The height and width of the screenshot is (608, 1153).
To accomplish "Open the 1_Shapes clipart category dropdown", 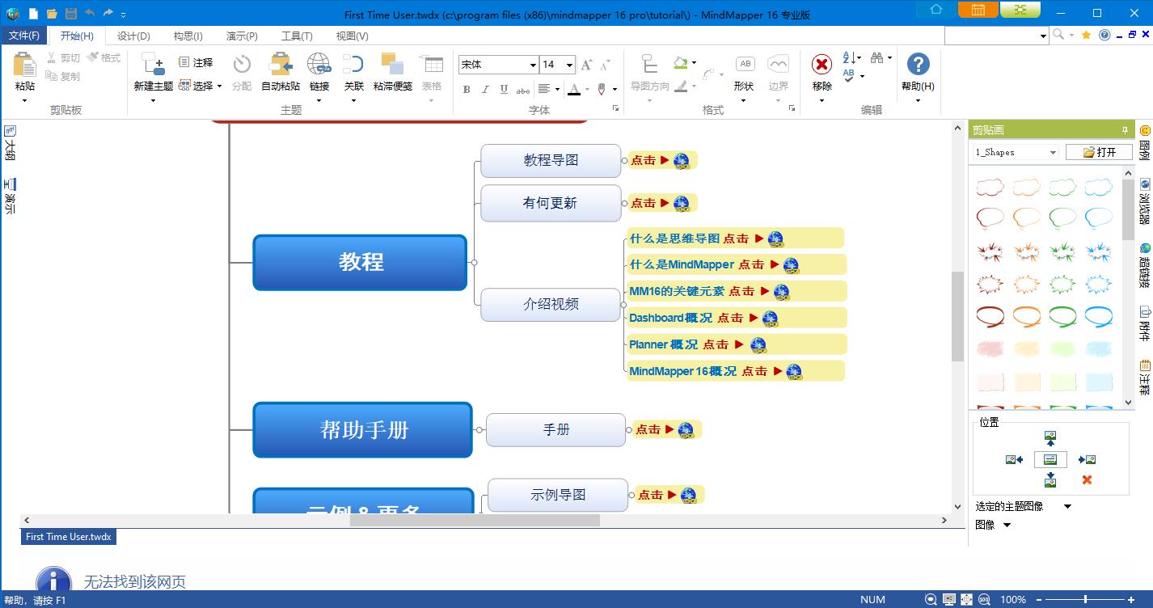I will point(1052,152).
